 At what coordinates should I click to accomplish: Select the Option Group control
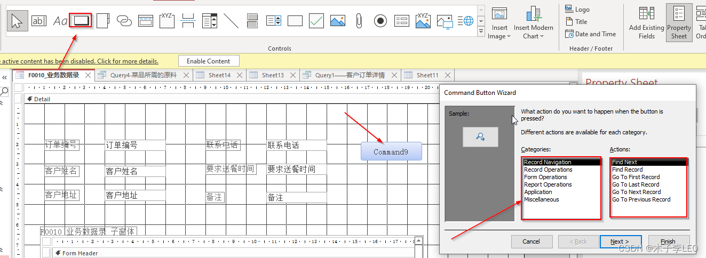point(167,21)
